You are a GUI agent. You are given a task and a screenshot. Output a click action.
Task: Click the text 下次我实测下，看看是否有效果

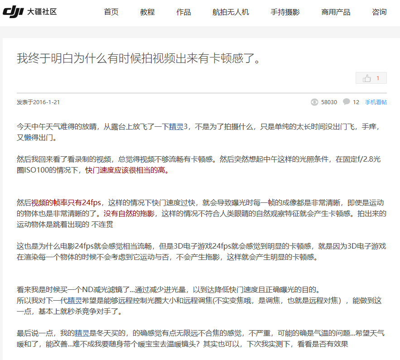pyautogui.click(x=298, y=344)
